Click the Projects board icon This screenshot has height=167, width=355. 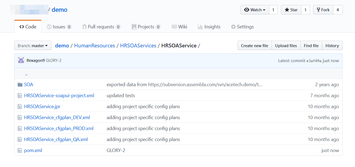click(x=134, y=27)
